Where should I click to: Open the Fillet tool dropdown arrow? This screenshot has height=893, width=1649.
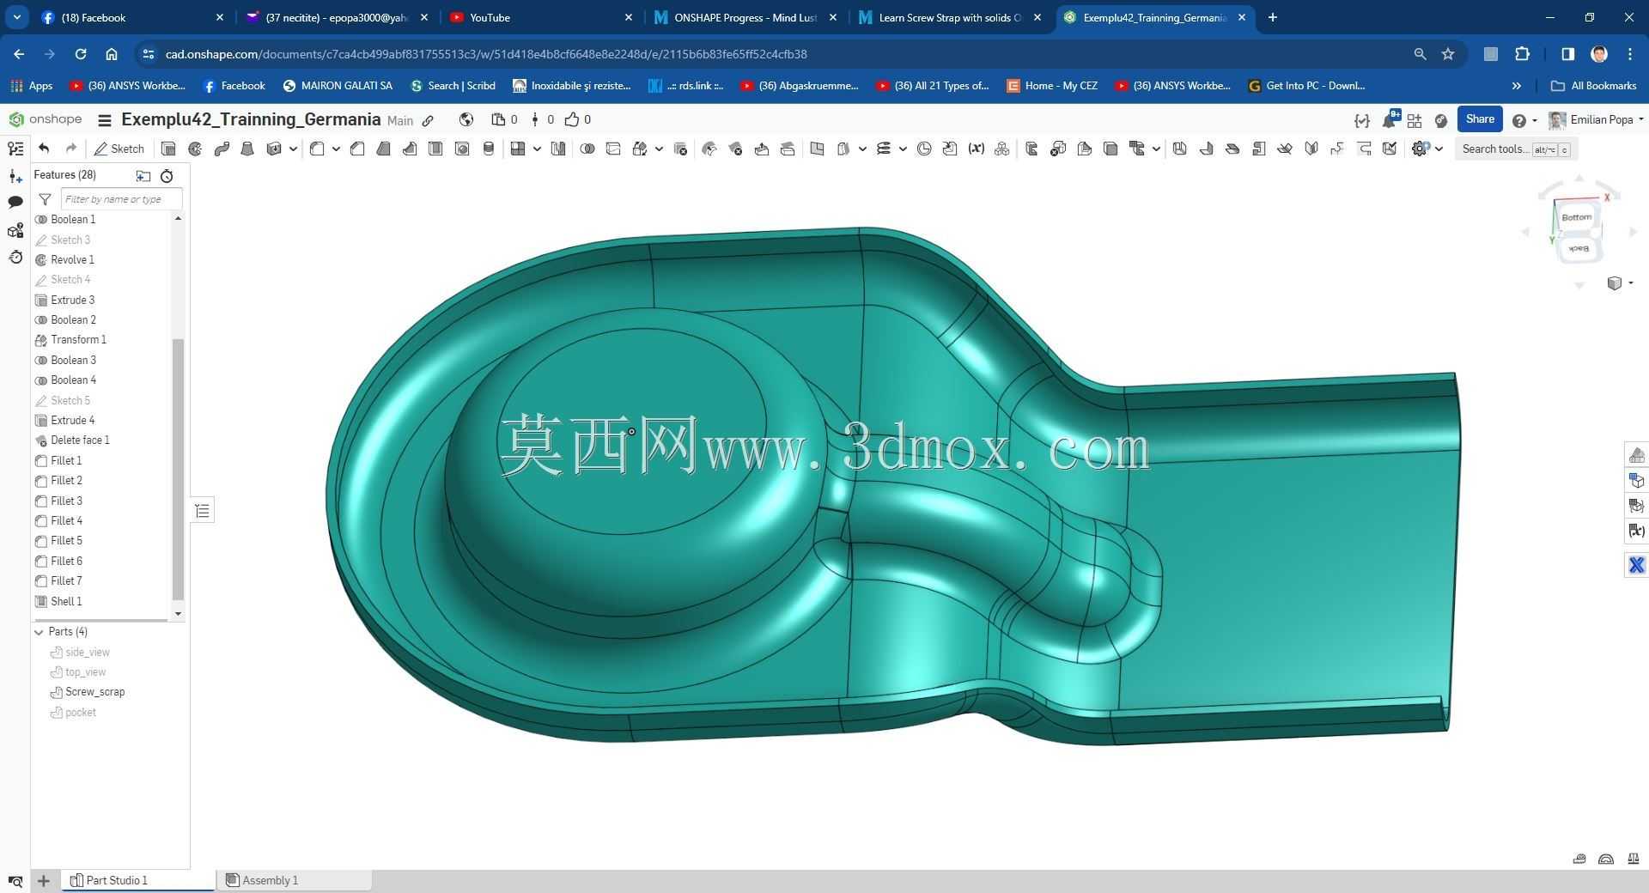click(x=336, y=149)
